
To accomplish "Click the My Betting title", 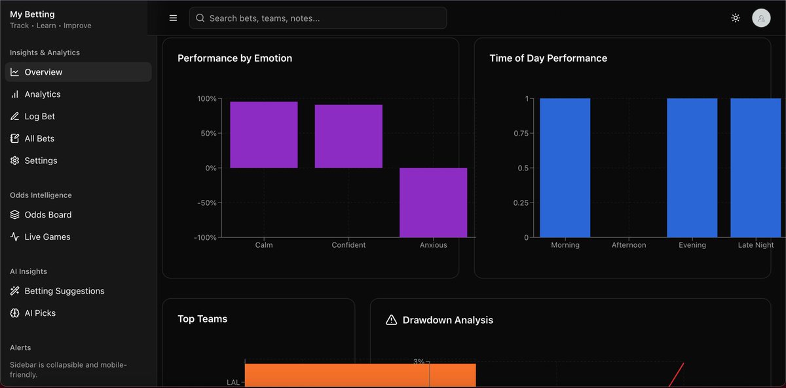I will tap(32, 14).
